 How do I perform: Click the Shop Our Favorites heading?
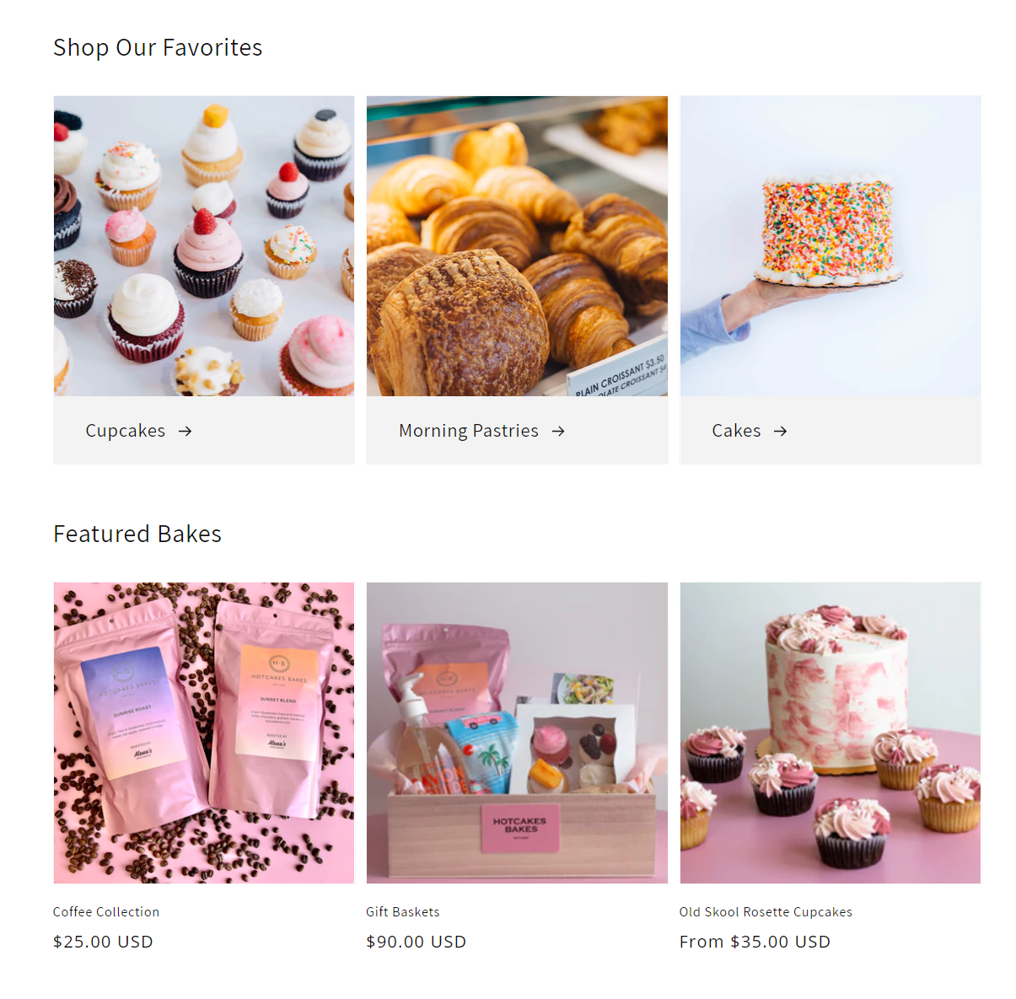point(158,47)
